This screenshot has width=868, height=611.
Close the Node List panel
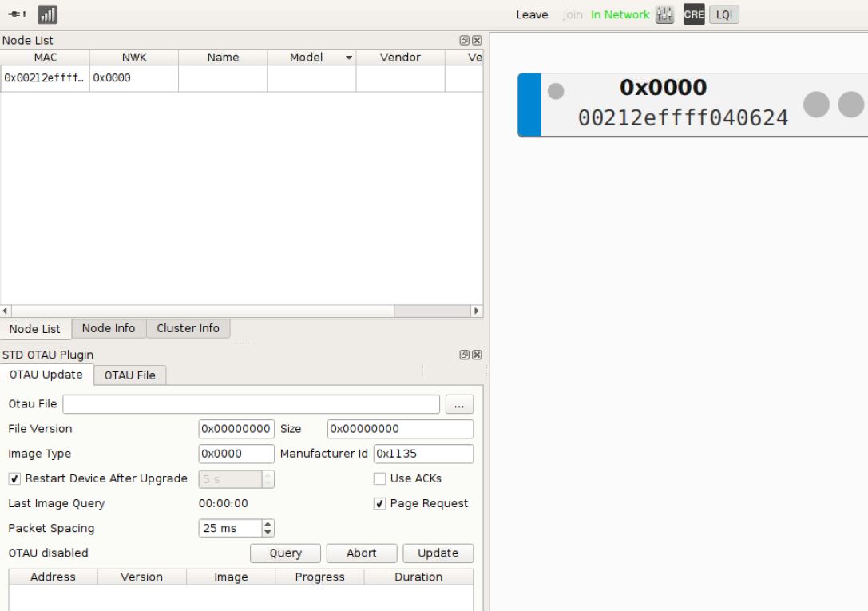coord(477,41)
